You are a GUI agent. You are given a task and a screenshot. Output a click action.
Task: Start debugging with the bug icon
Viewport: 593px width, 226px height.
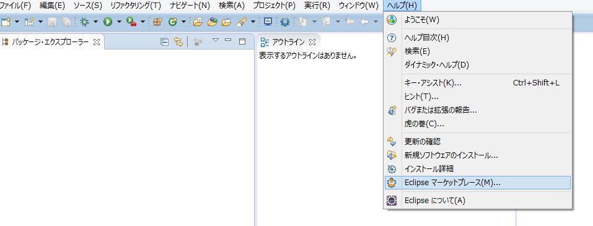point(85,22)
